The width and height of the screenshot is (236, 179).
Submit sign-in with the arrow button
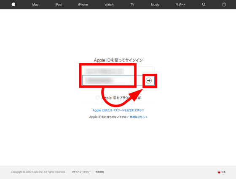148,80
